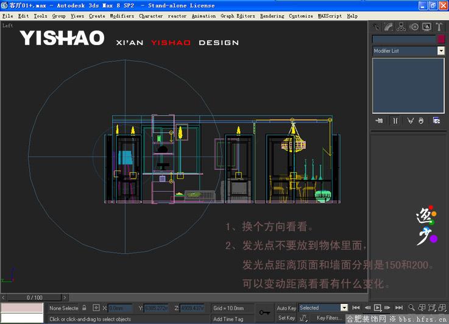Play Animation button
Image resolution: width=449 pixels, height=324 pixels.
tap(378, 308)
